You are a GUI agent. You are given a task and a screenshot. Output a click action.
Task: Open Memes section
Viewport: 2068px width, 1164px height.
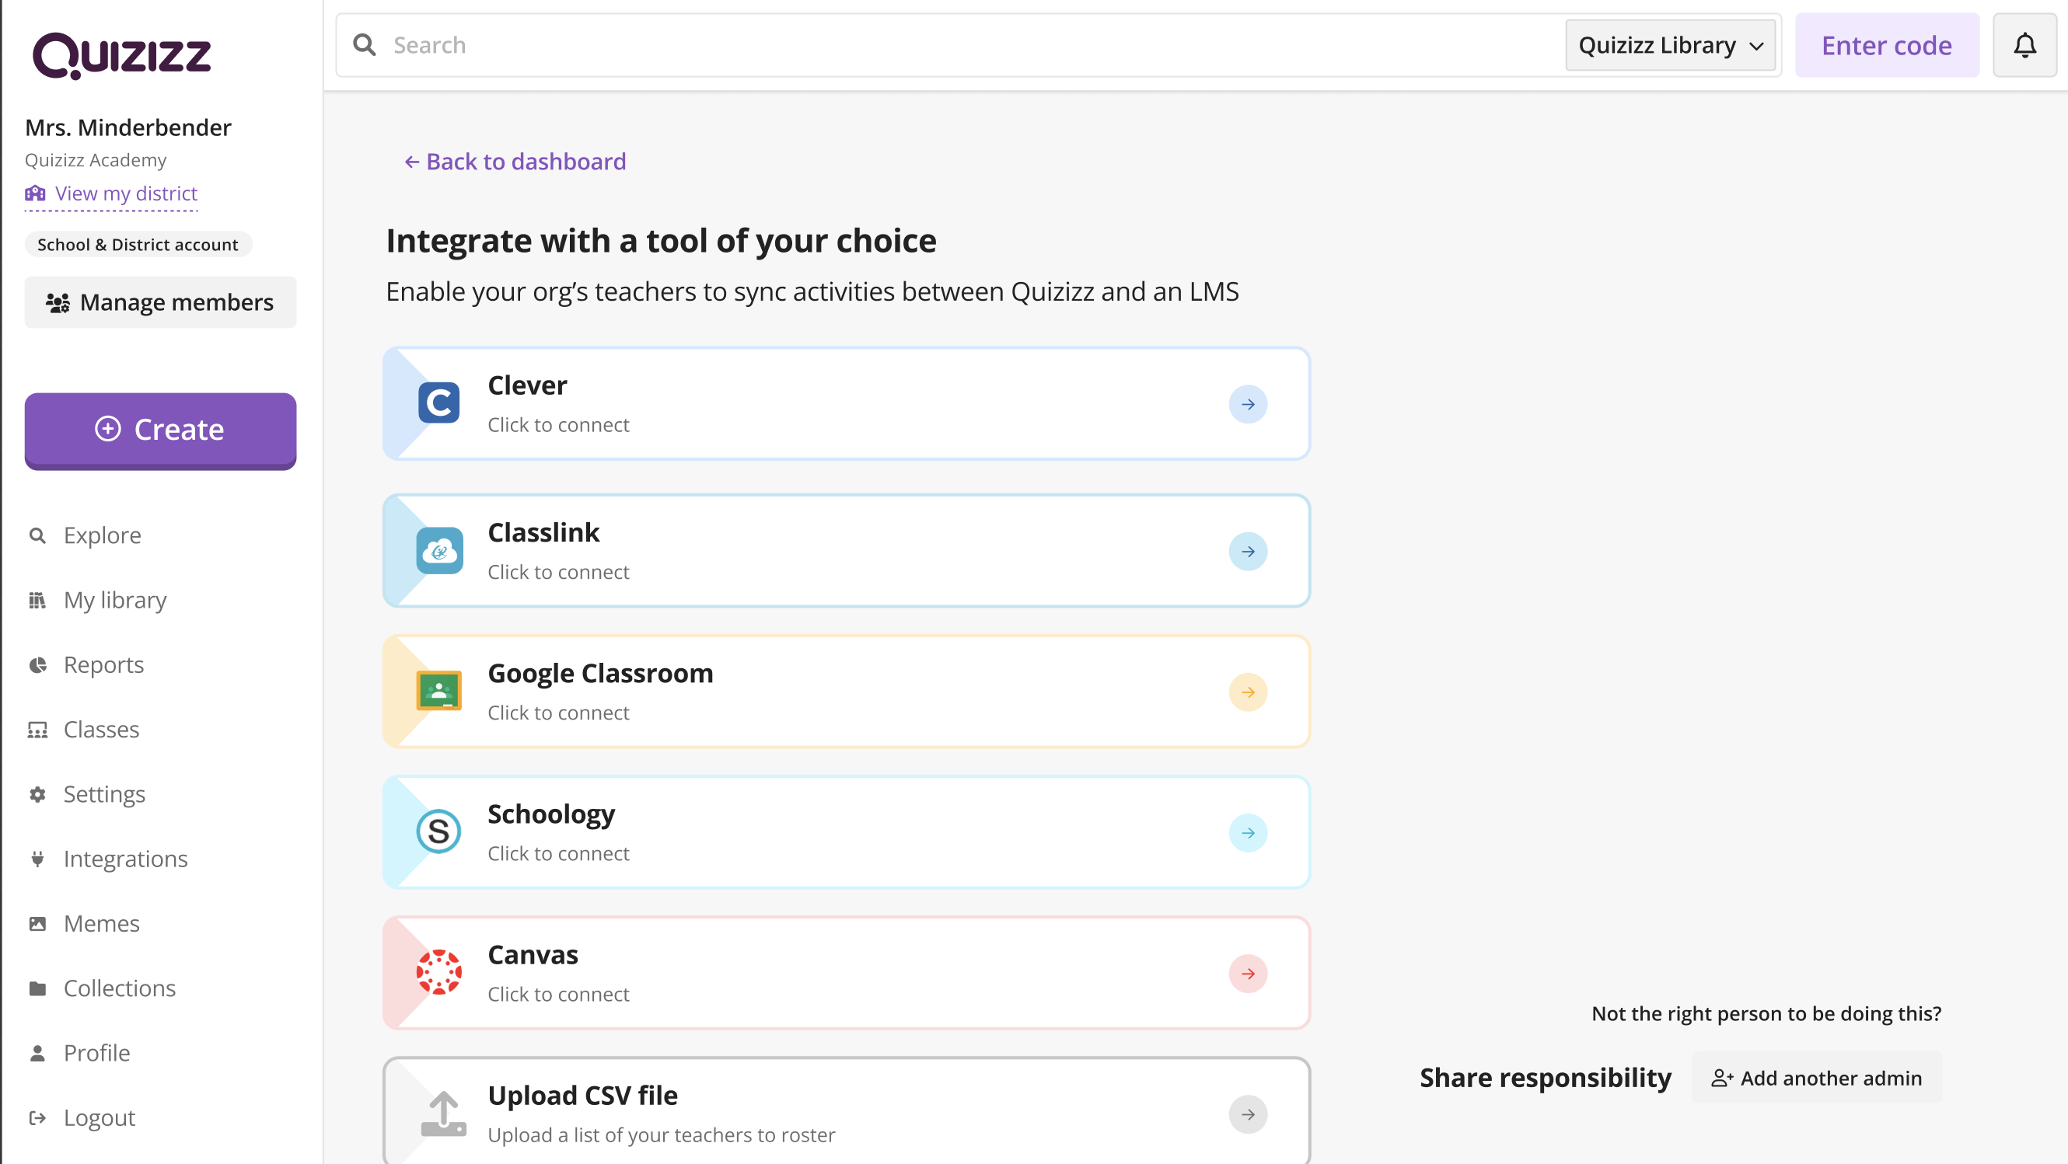pos(101,924)
